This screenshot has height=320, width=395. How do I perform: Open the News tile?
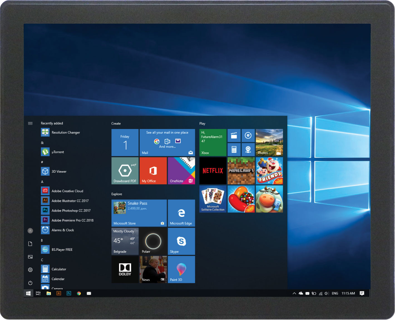coord(153,269)
